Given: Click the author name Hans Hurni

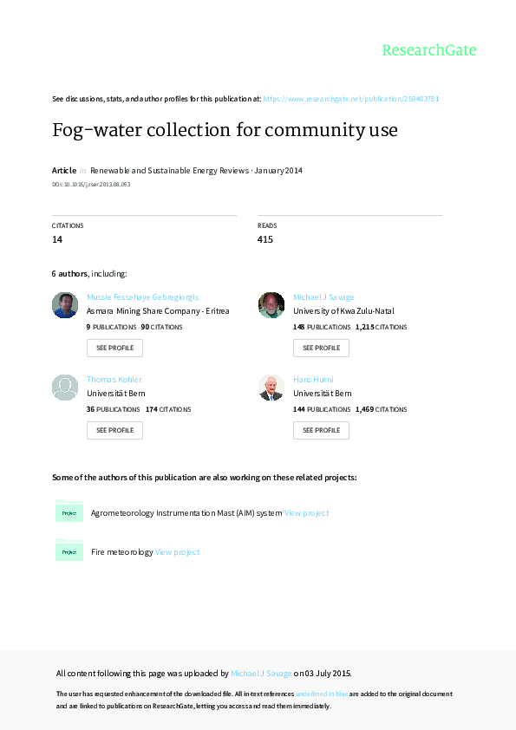Looking at the screenshot, I should [315, 379].
